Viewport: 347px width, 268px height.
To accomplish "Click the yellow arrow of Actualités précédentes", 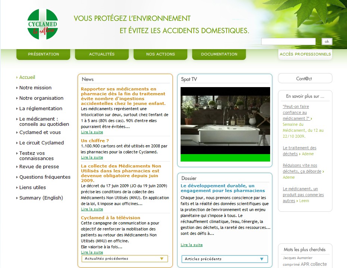I will 162,258.
